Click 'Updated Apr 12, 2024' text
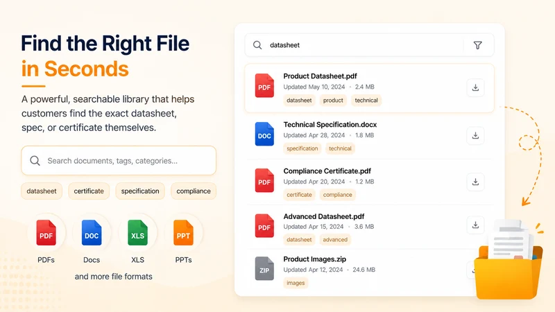Image resolution: width=555 pixels, height=312 pixels. click(x=313, y=270)
